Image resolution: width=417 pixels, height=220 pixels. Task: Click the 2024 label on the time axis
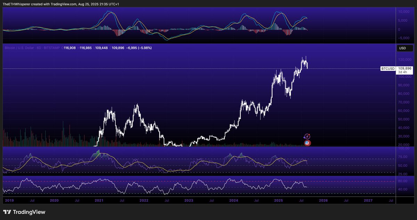[234, 201]
